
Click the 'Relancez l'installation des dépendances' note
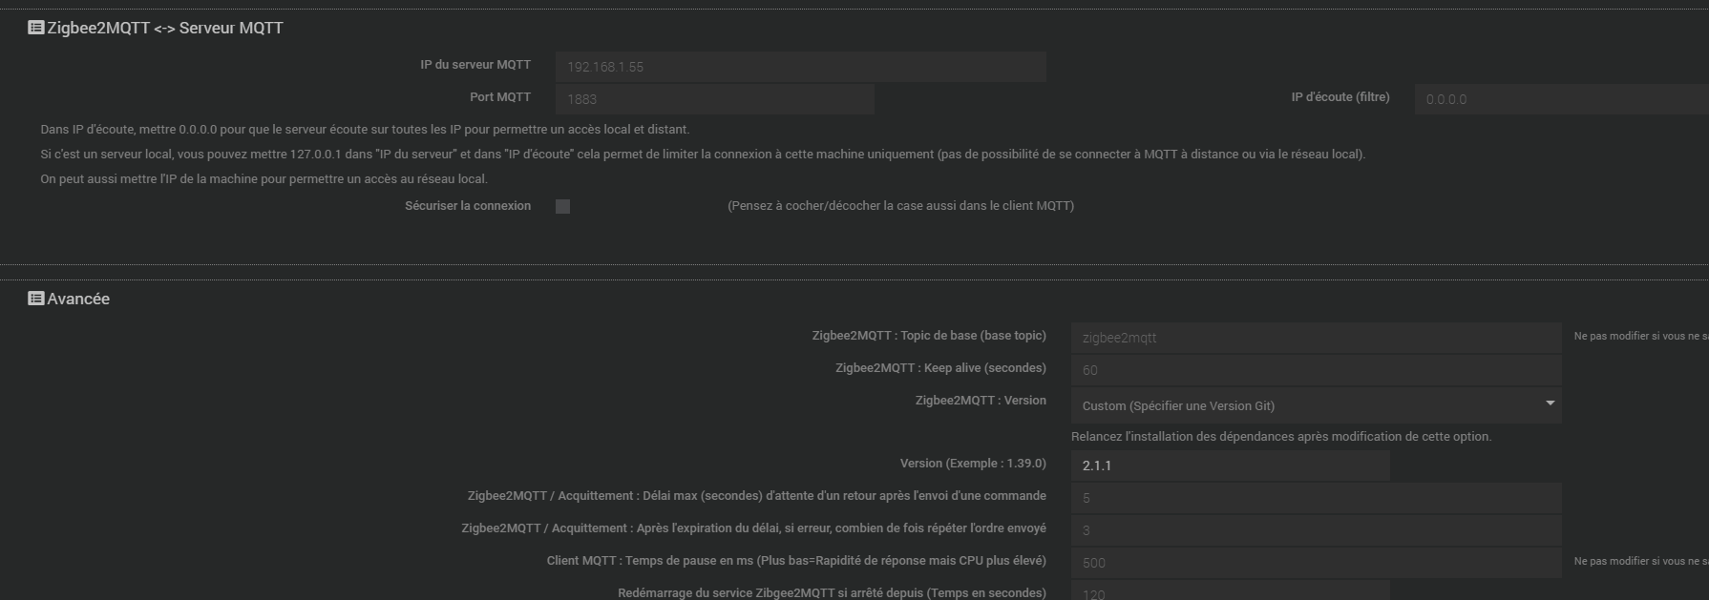[x=1281, y=437]
